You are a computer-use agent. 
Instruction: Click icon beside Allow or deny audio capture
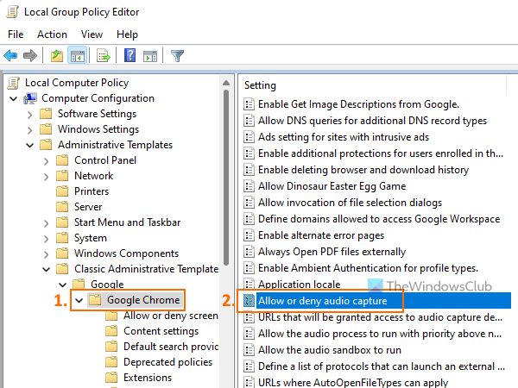click(x=250, y=301)
